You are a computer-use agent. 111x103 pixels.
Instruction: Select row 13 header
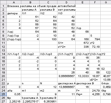pyautogui.click(x=3, y=50)
